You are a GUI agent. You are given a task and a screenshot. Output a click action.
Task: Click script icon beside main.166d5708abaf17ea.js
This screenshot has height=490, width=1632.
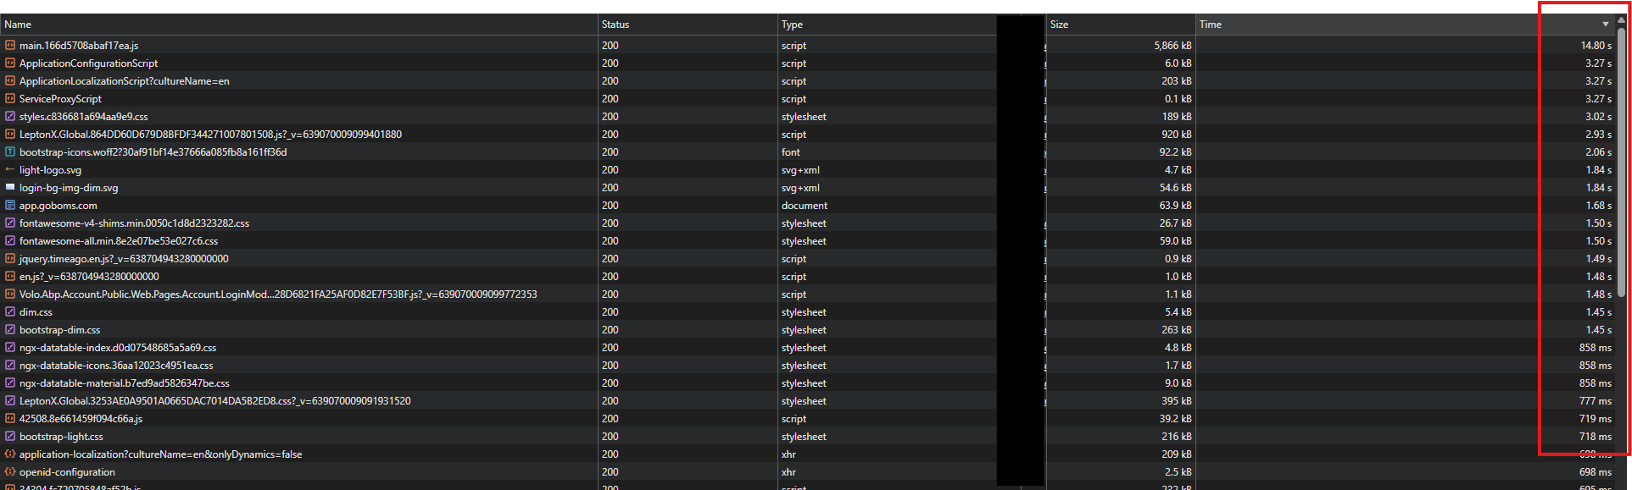point(10,45)
